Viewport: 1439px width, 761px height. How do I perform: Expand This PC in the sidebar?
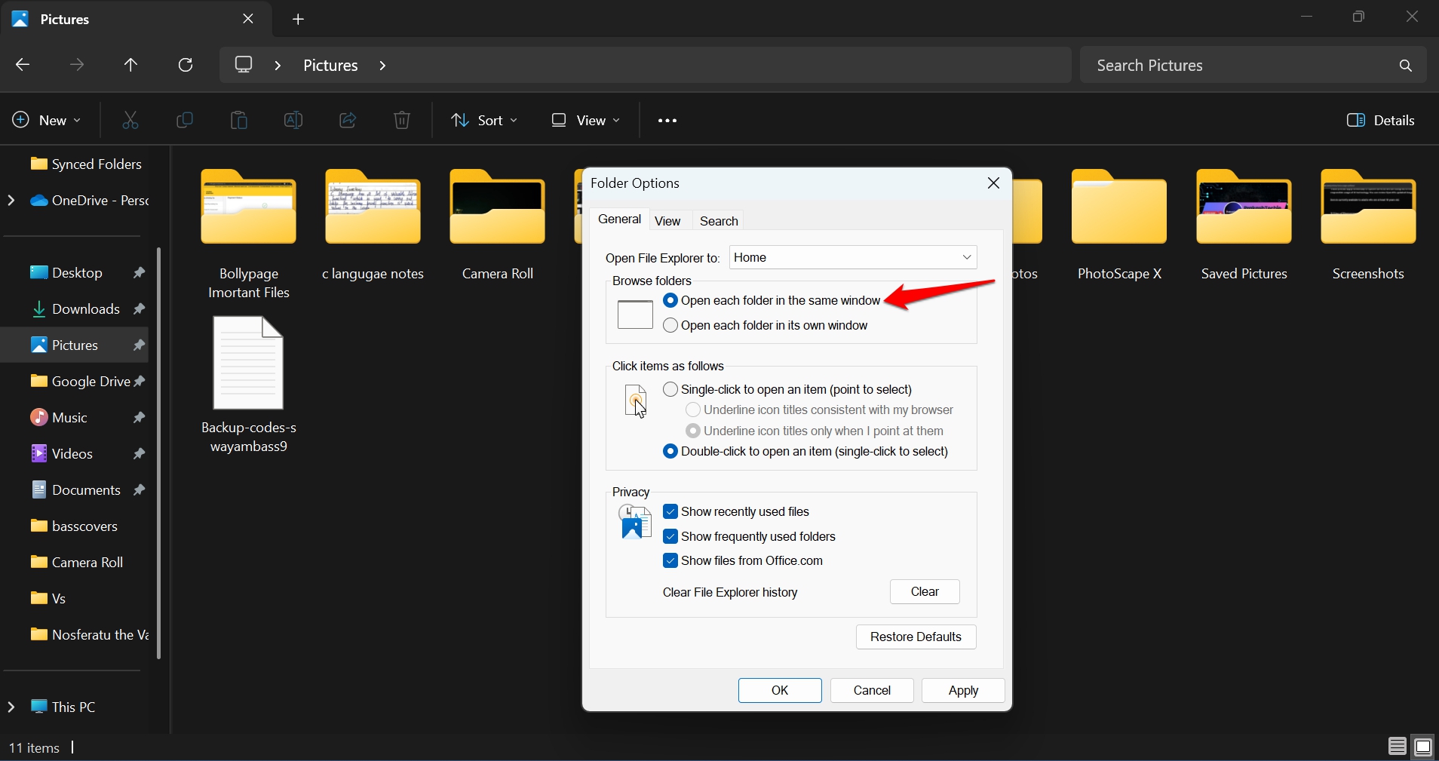pos(11,707)
